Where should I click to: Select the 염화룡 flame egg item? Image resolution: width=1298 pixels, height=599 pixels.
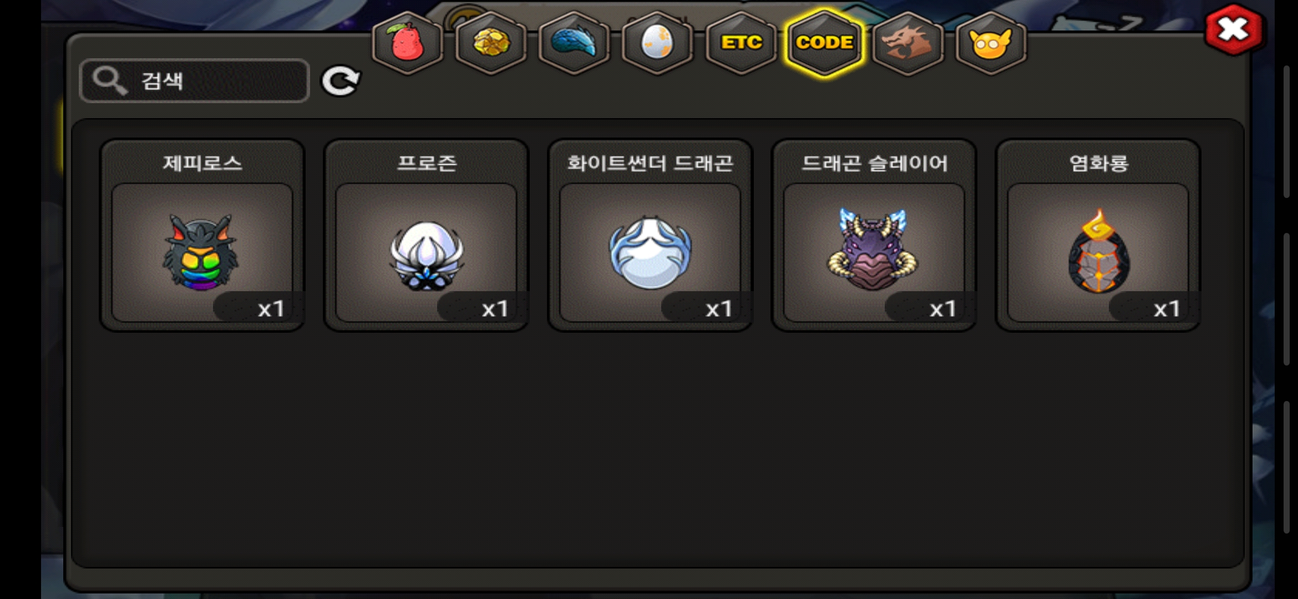pyautogui.click(x=1098, y=235)
